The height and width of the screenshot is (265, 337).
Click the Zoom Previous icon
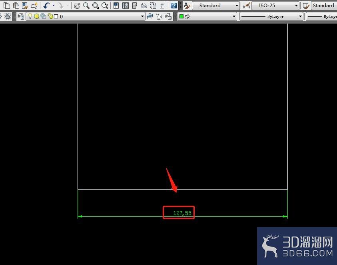click(x=105, y=5)
